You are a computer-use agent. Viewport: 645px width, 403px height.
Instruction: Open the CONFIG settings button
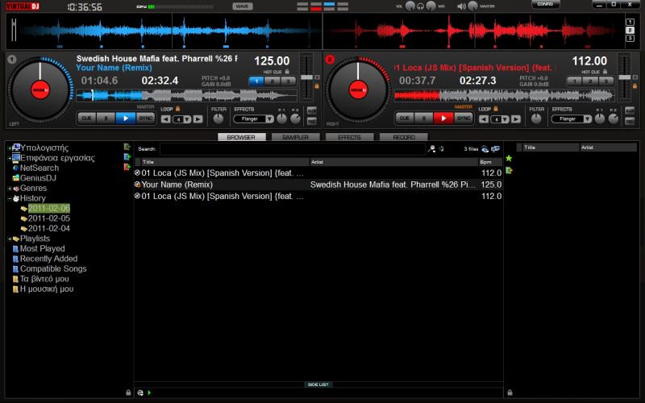coord(545,4)
